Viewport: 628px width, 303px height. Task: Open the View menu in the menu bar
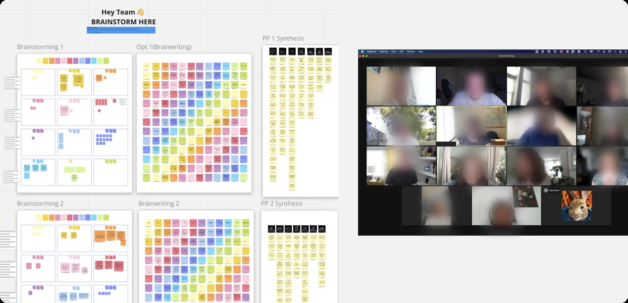point(394,51)
